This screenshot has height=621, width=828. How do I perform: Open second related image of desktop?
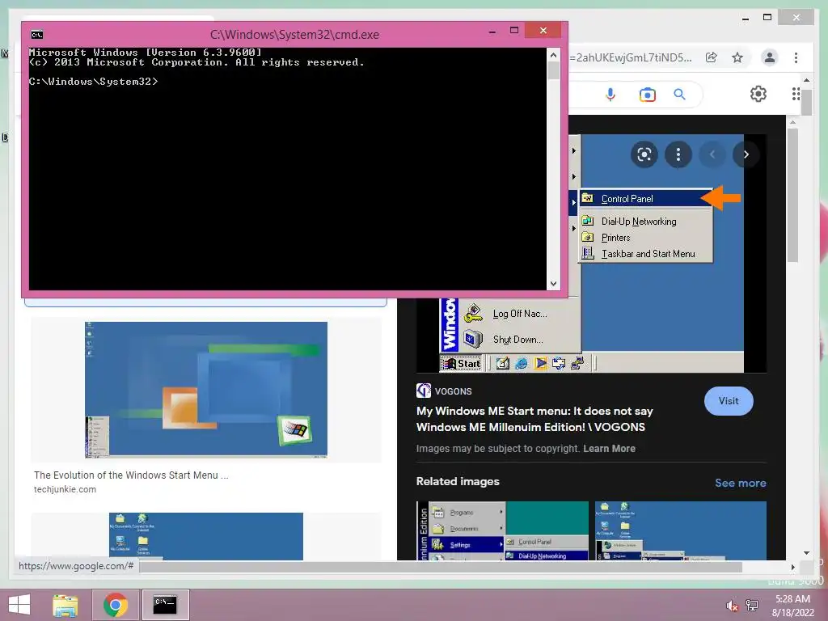click(x=681, y=530)
